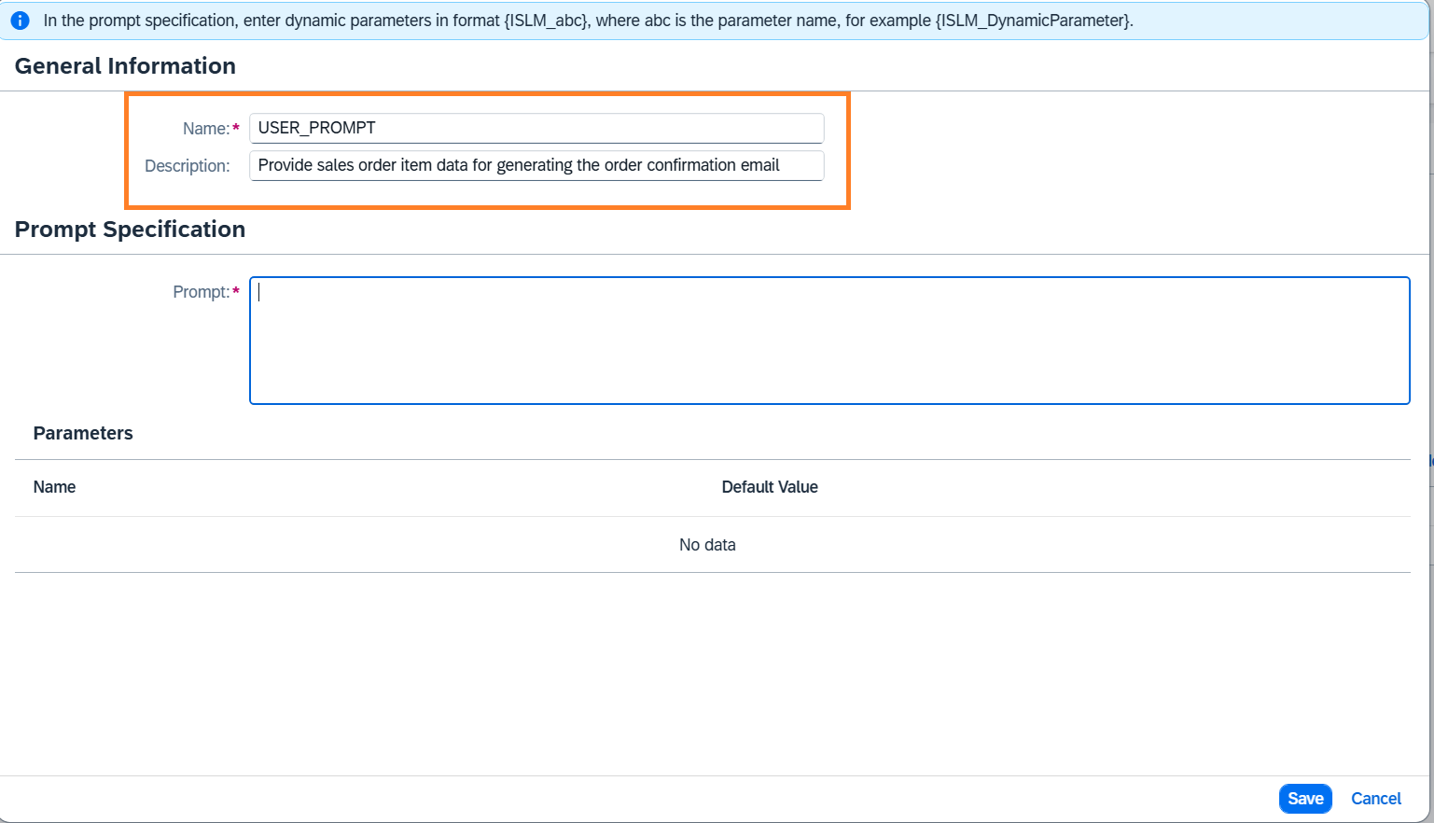Image resolution: width=1434 pixels, height=823 pixels.
Task: Click the required asterisk beside Prompt label
Action: [236, 291]
